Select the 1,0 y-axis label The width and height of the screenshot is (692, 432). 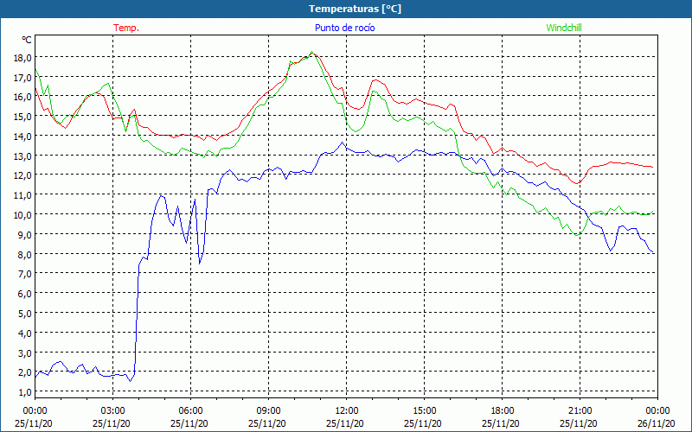(25, 392)
